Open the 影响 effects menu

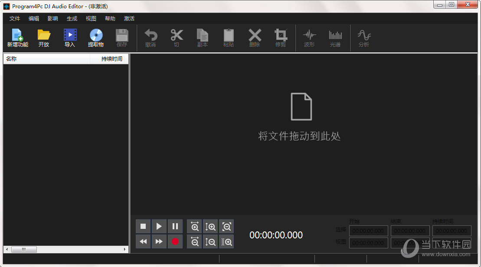click(x=53, y=18)
